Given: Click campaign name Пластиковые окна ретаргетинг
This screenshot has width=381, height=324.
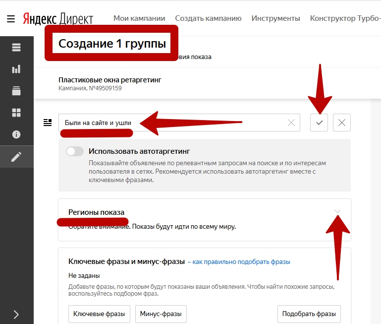Looking at the screenshot, I should (110, 80).
